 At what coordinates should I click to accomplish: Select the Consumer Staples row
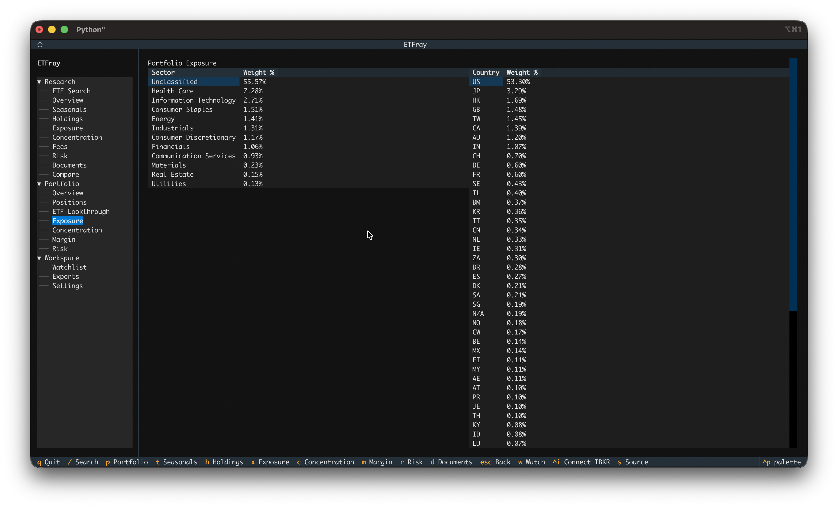308,110
